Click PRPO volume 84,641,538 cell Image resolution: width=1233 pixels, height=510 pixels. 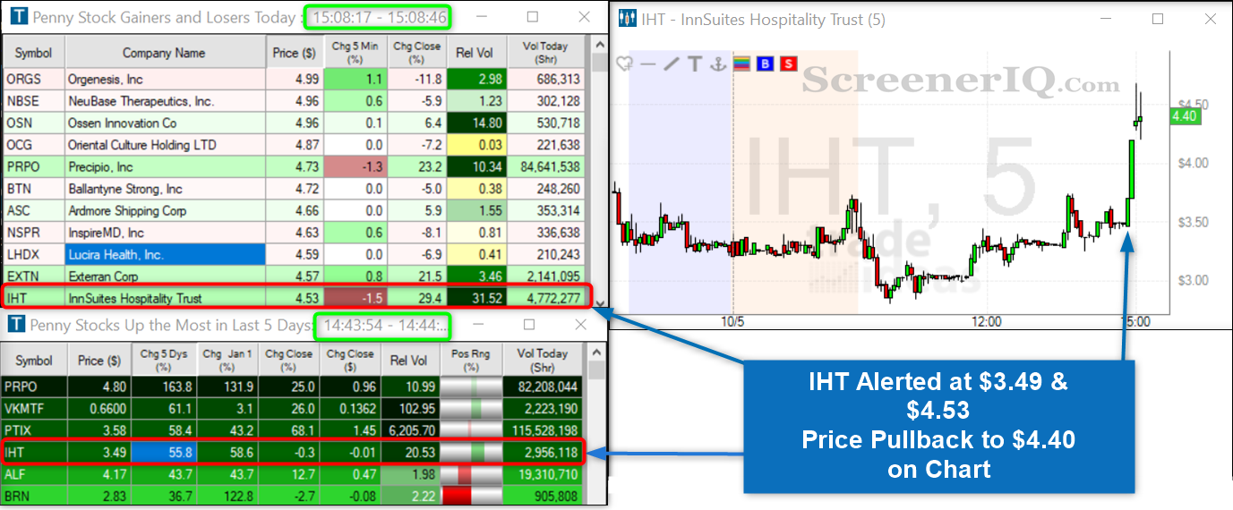coord(544,166)
